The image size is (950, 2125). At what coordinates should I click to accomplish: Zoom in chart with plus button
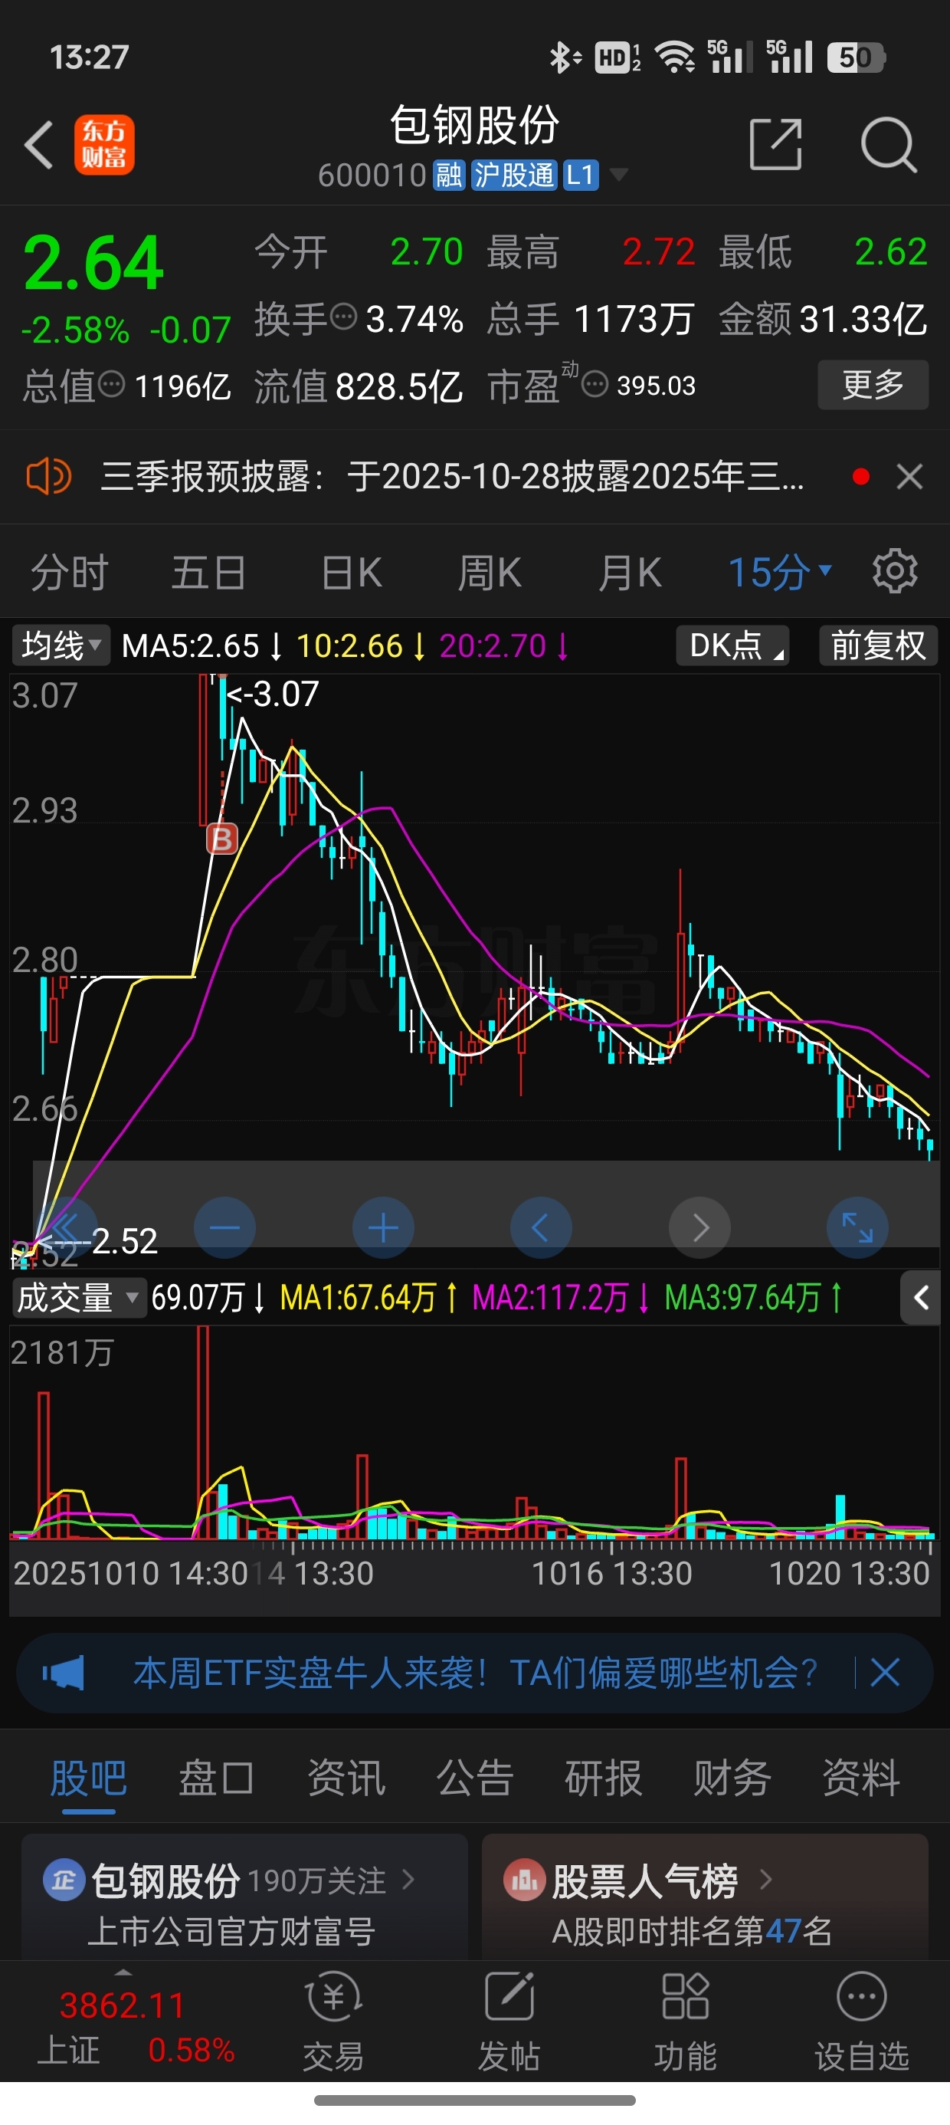point(382,1227)
